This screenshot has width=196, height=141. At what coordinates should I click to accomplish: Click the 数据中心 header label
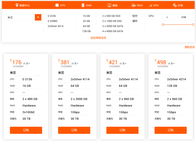click(x=25, y=5)
